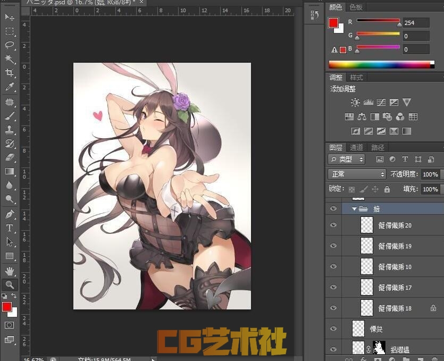Image resolution: width=444 pixels, height=361 pixels.
Task: Select the Brush tool
Action: click(10, 116)
